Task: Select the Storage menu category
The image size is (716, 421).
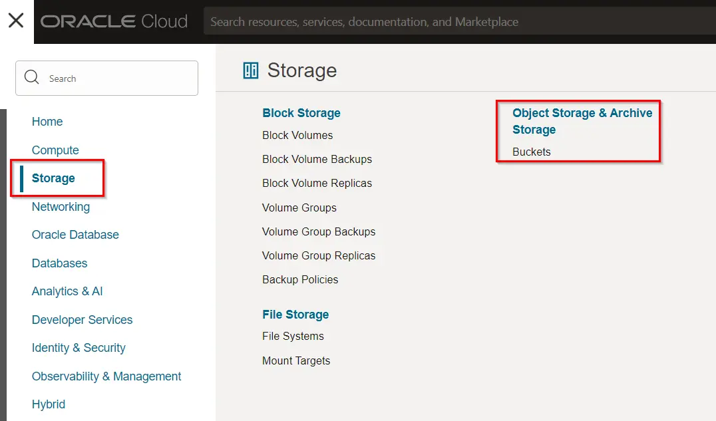Action: point(53,178)
